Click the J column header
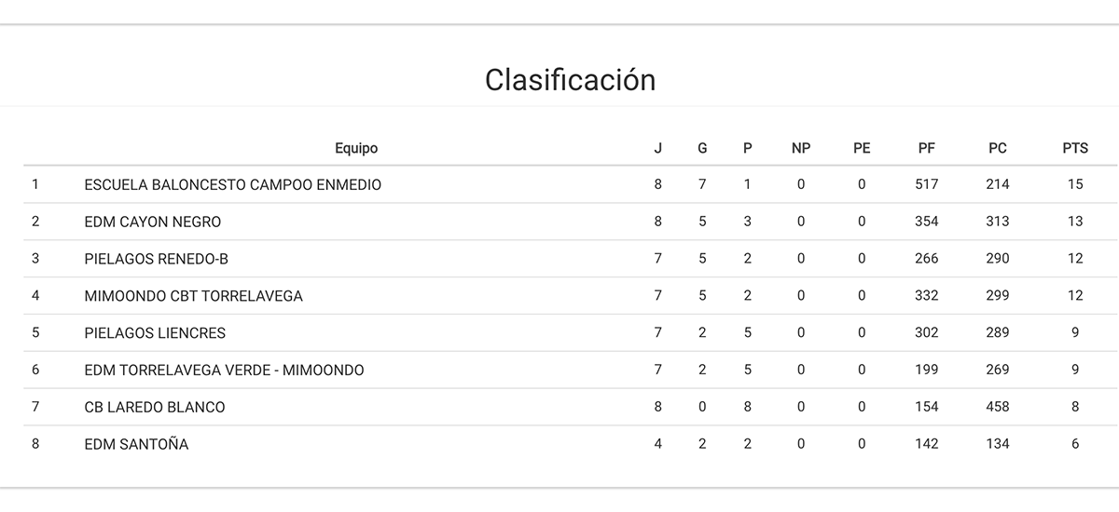Image resolution: width=1119 pixels, height=512 pixels. (658, 148)
